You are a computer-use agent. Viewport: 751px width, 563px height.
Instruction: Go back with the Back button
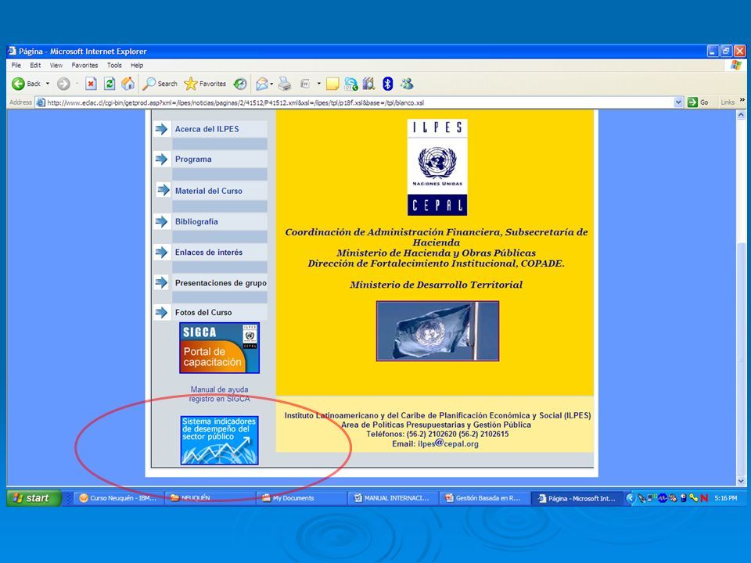click(27, 84)
